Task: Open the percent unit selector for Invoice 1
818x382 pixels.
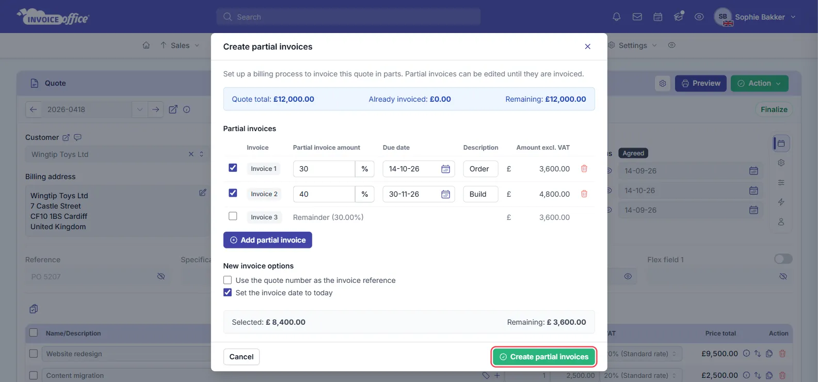Action: [x=365, y=169]
